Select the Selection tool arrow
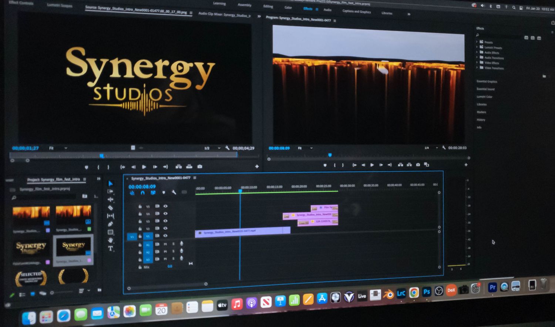 click(110, 183)
